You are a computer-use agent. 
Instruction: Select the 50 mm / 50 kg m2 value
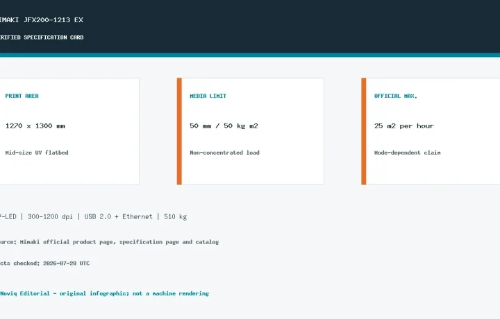224,126
